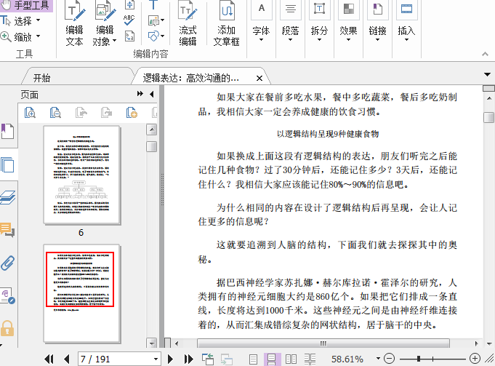Go to first page button
495x366 pixels.
click(49, 359)
